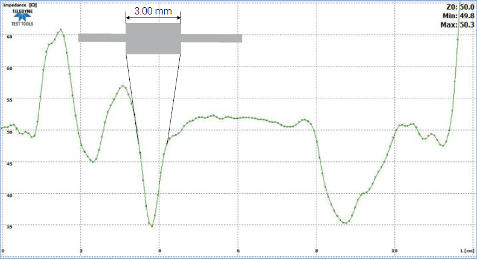The width and height of the screenshot is (477, 259).
Task: Click the 35 tick on impedance axis
Action: tap(9, 226)
